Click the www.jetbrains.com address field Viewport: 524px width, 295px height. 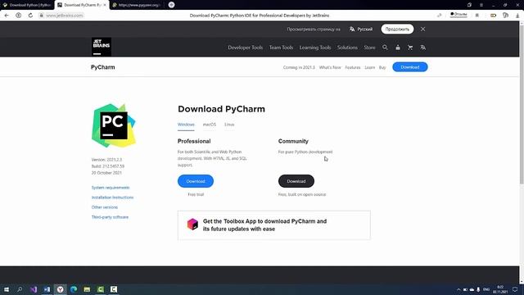click(64, 16)
